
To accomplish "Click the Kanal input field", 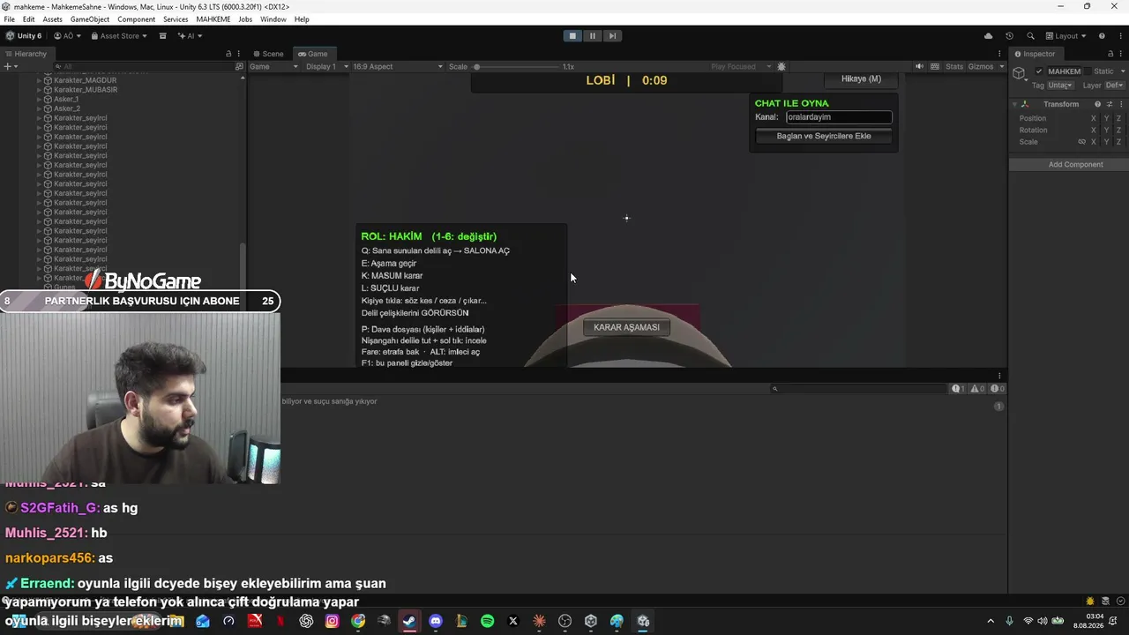I will [839, 117].
